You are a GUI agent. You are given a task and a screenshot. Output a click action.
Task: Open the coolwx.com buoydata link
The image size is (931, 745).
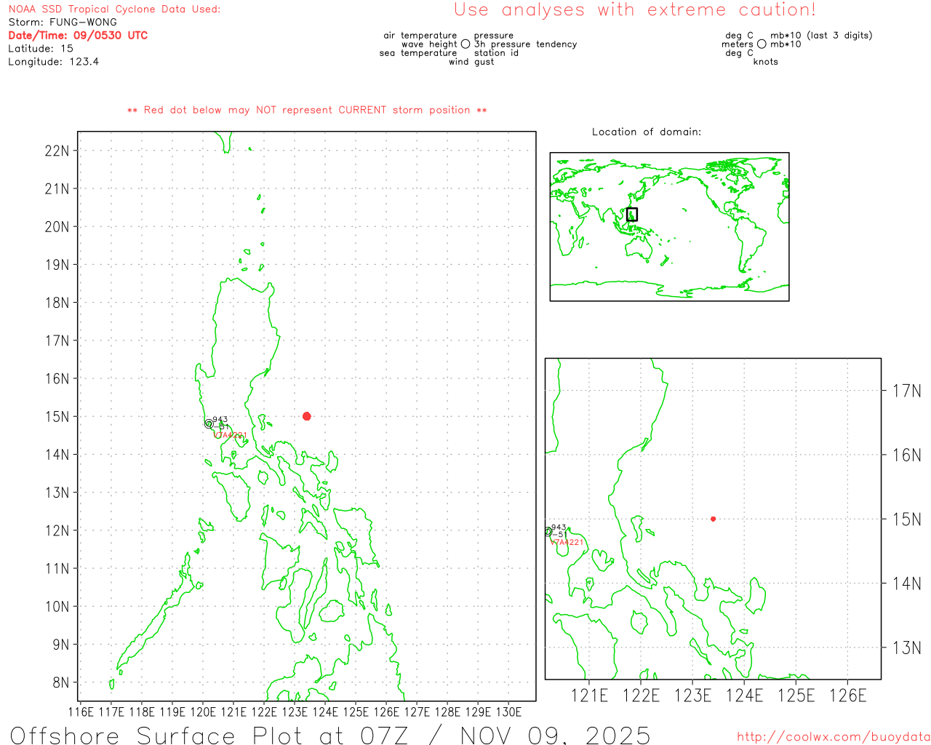point(834,737)
